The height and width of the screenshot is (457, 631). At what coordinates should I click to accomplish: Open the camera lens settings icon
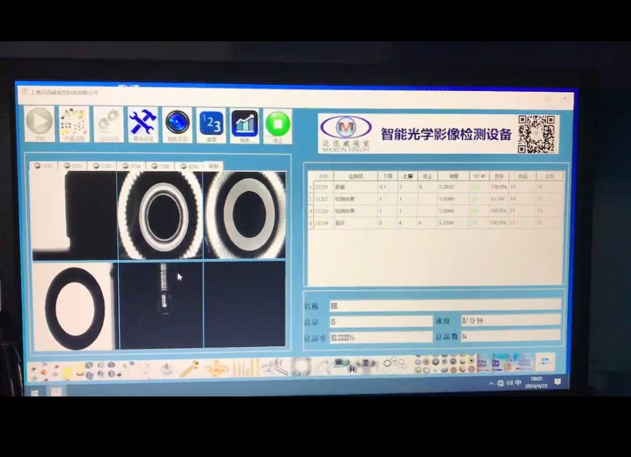point(178,125)
